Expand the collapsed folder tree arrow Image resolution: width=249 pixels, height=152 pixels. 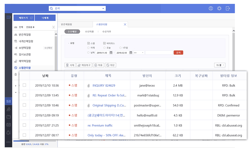click(15, 86)
